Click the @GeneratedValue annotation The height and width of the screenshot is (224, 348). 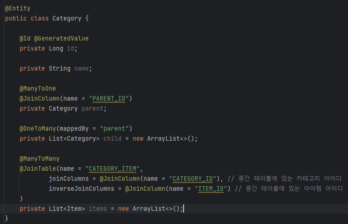tap(61, 38)
